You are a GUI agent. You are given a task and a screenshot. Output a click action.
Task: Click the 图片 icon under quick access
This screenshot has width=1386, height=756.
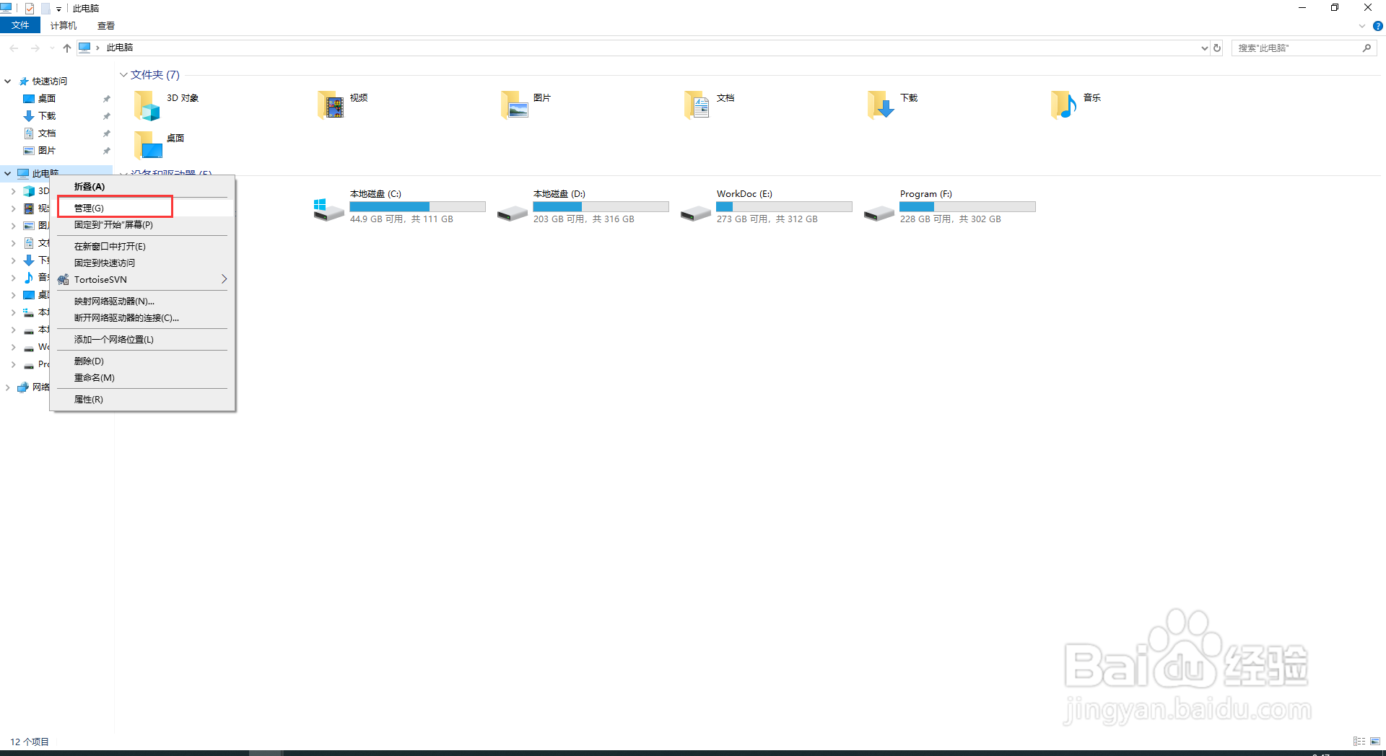(29, 151)
